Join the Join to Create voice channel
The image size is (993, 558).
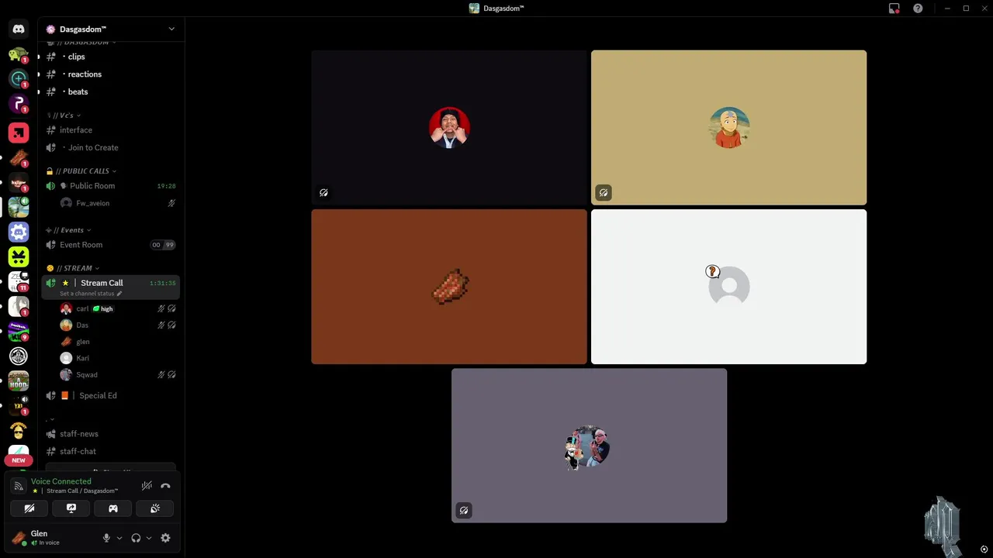tap(110, 147)
